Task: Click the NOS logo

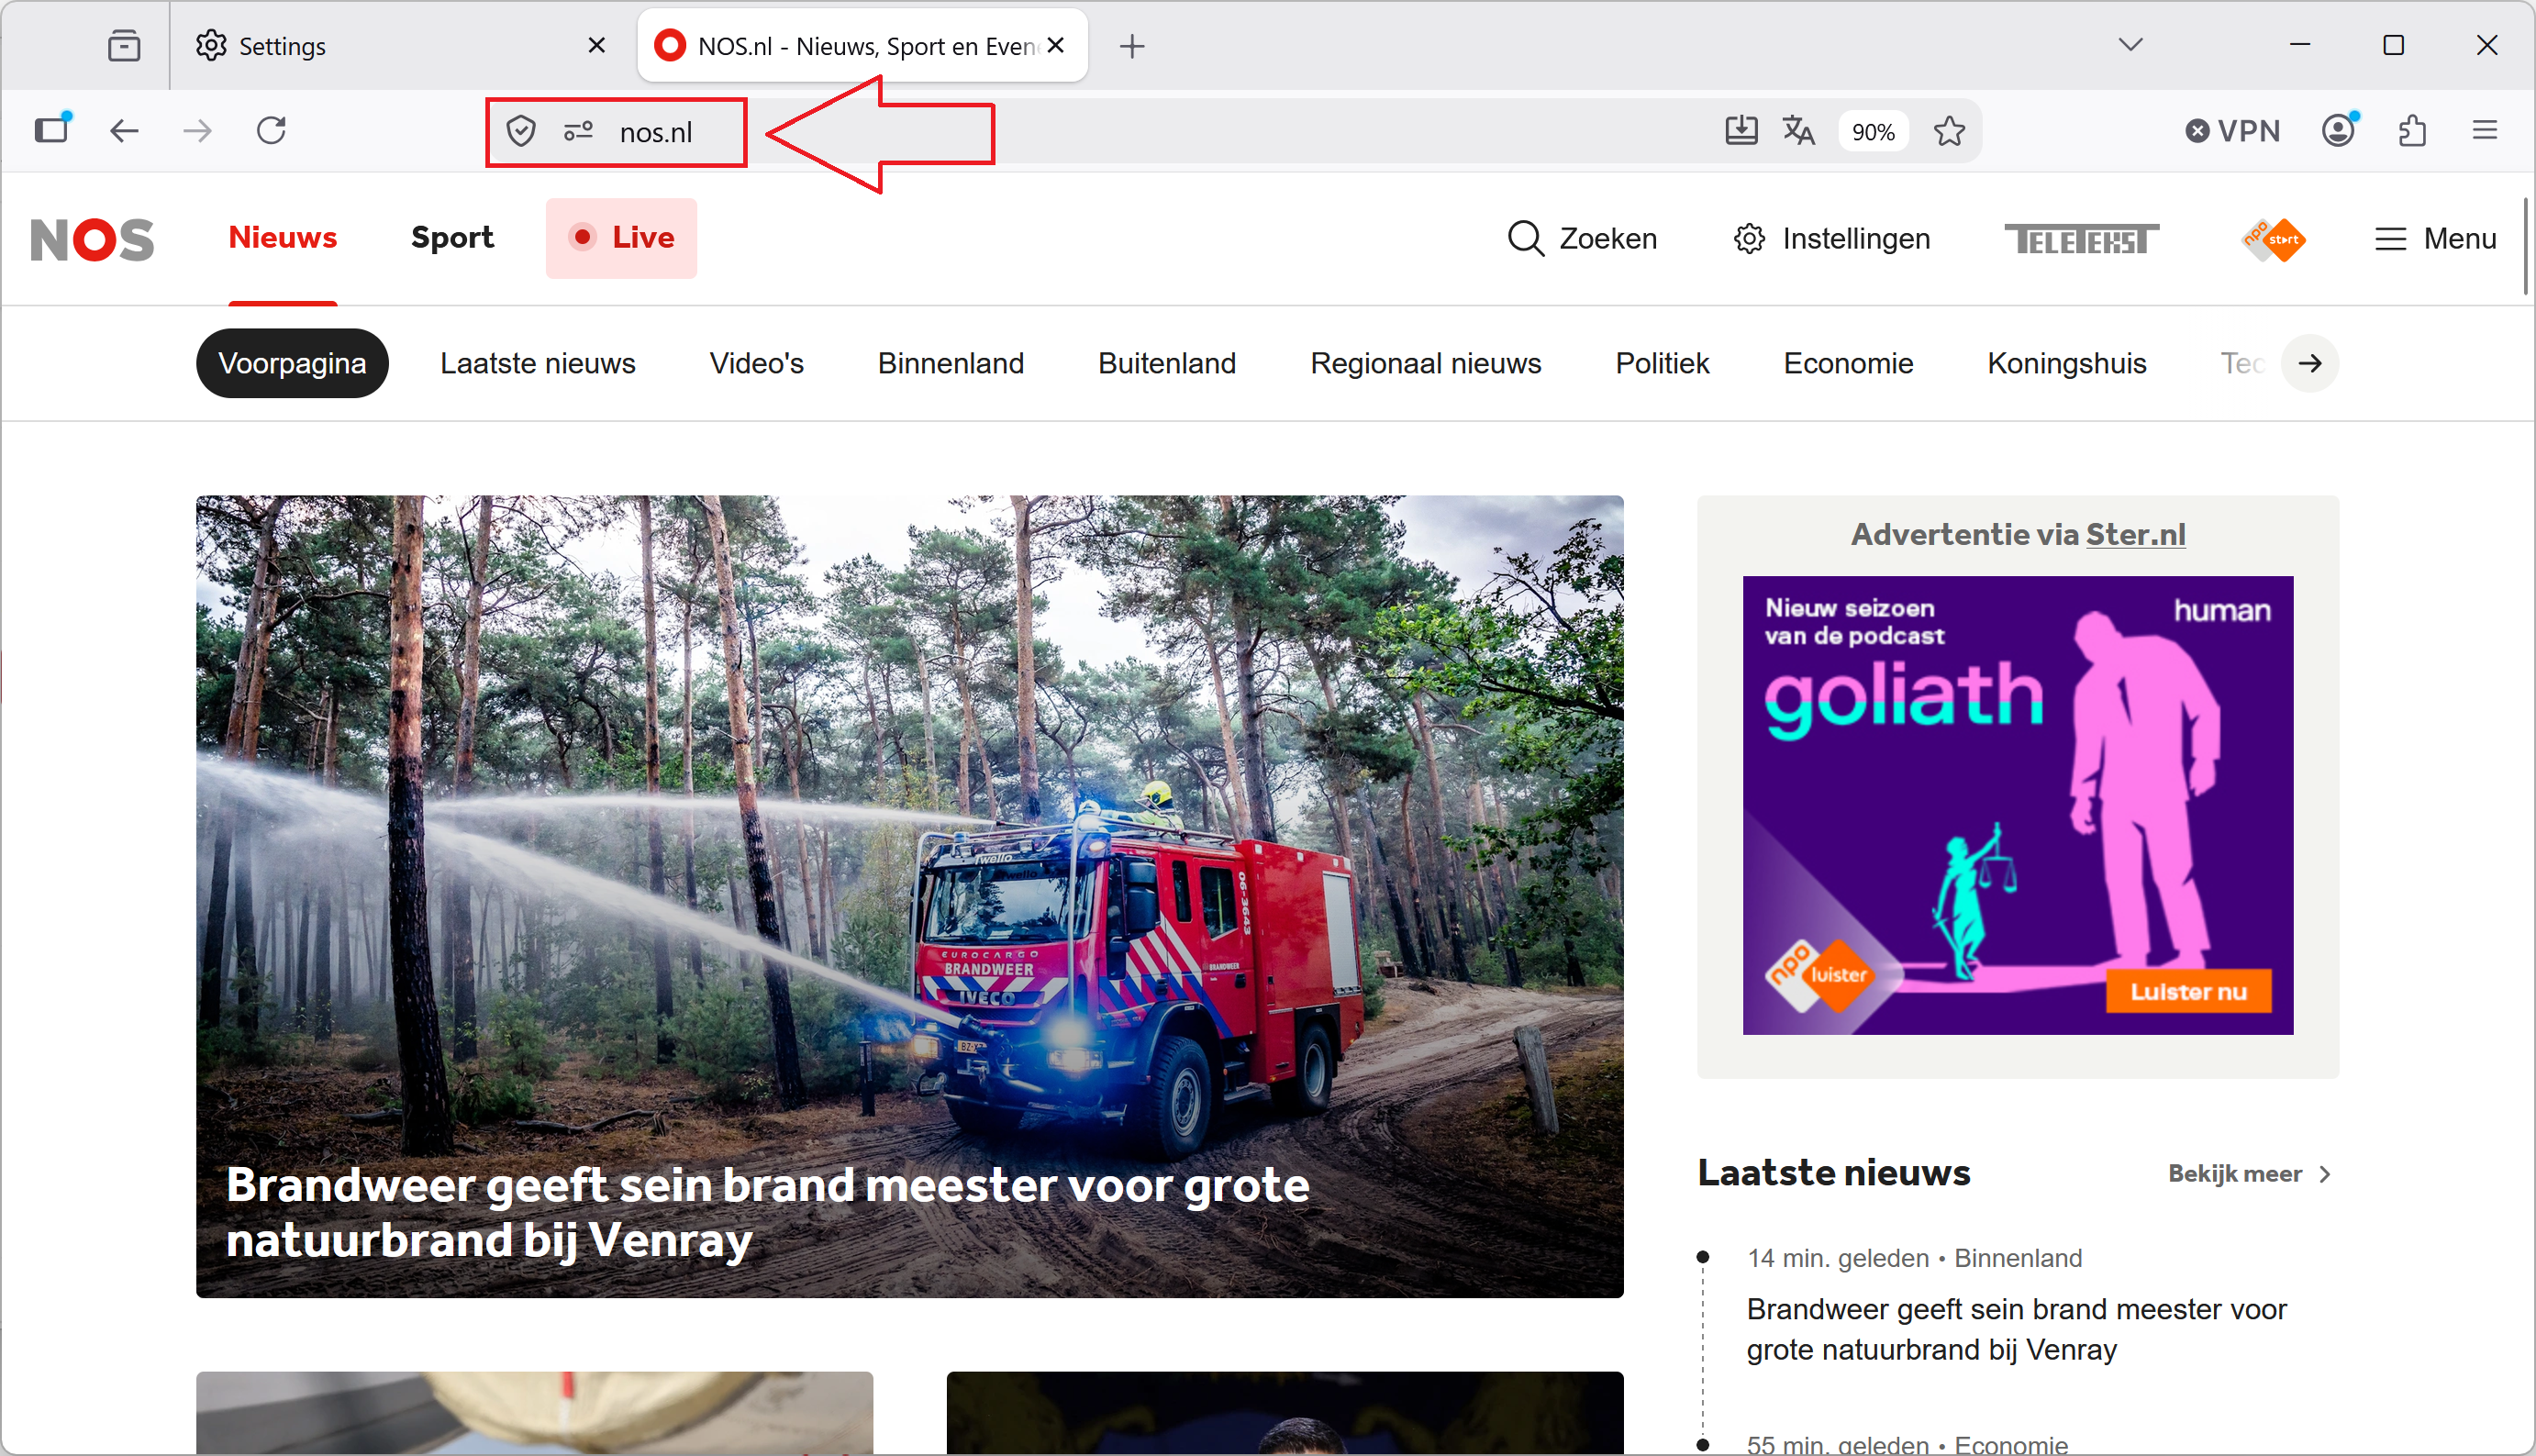Action: point(92,239)
